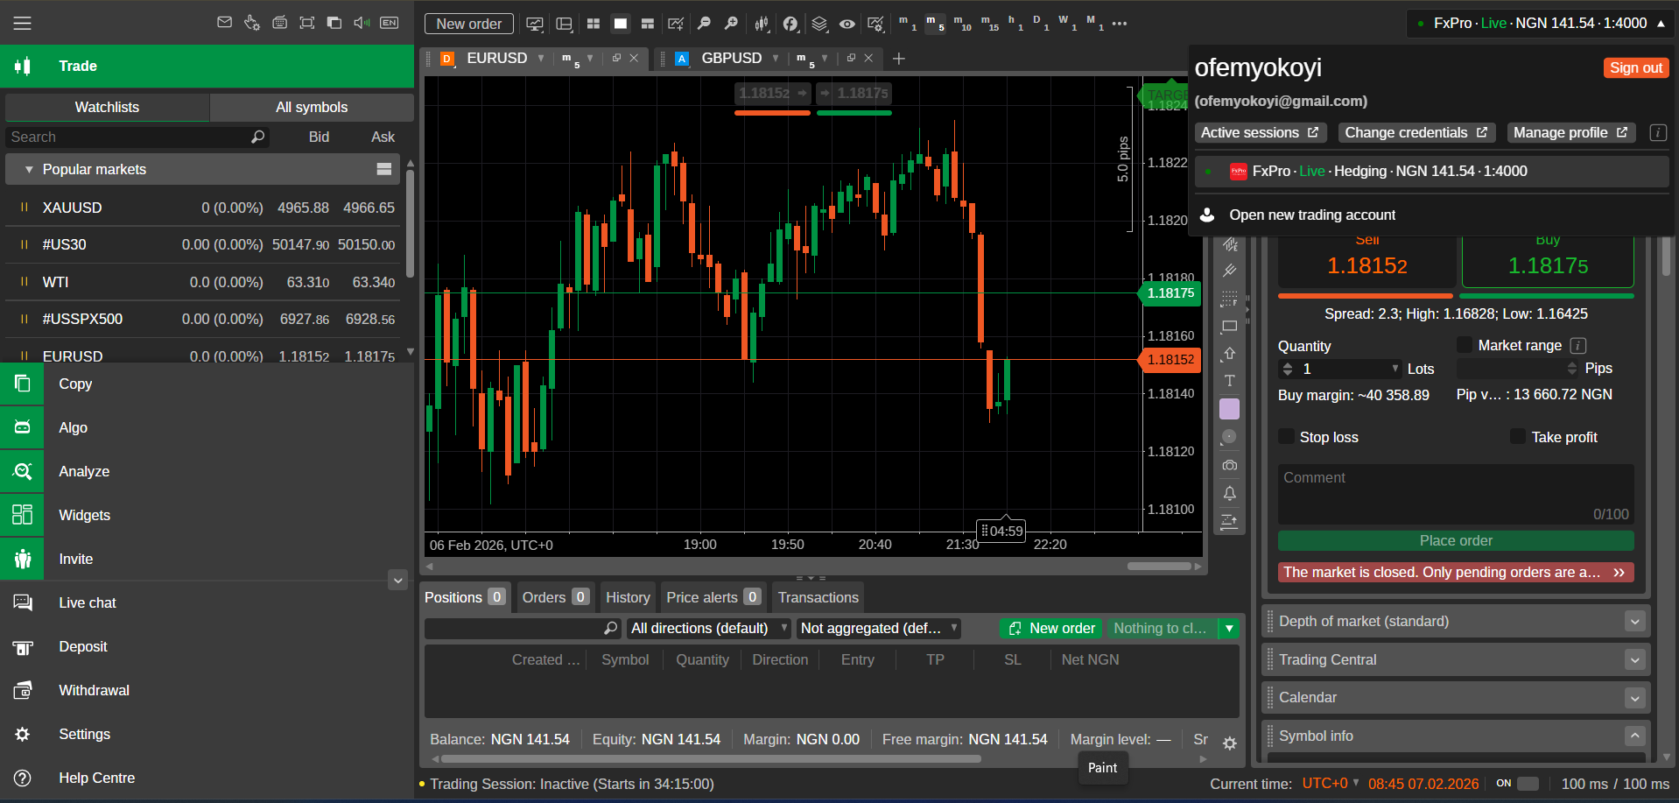This screenshot has height=803, width=1679.
Task: Enable the Take profit checkbox
Action: (x=1518, y=437)
